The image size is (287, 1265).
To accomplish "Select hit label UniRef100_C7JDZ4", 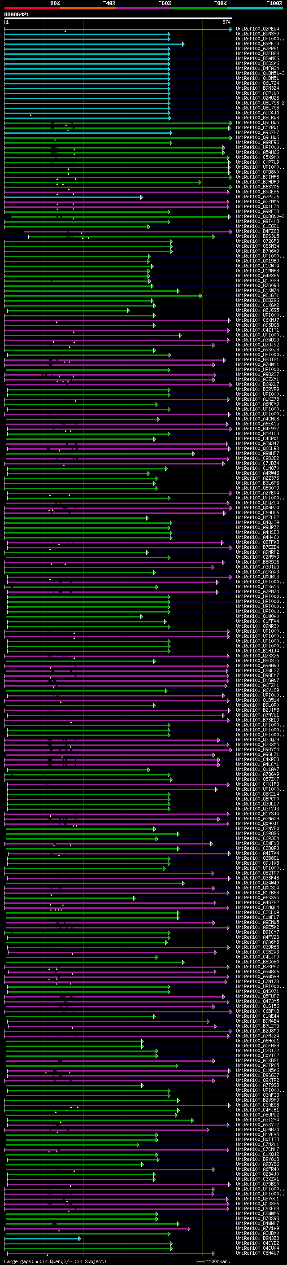I will point(257,463).
